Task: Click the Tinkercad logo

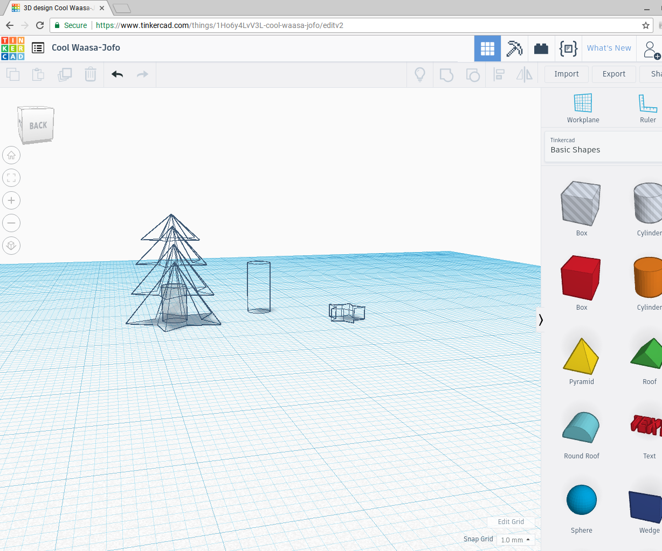Action: point(12,48)
